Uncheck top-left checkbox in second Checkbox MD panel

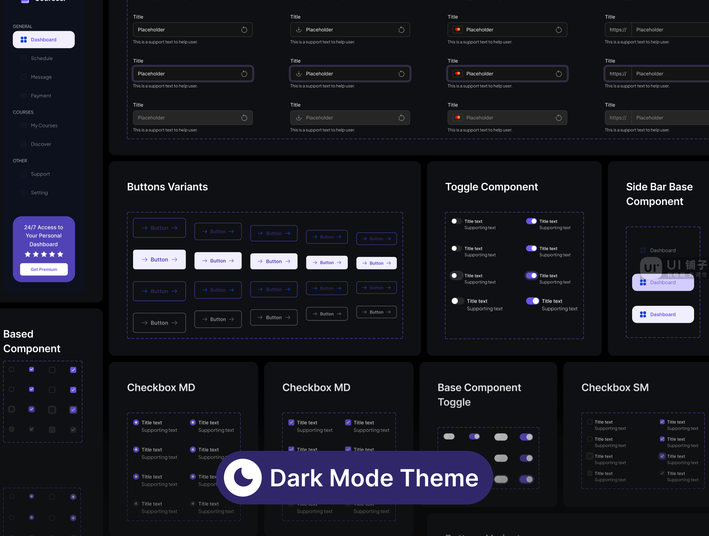click(291, 422)
